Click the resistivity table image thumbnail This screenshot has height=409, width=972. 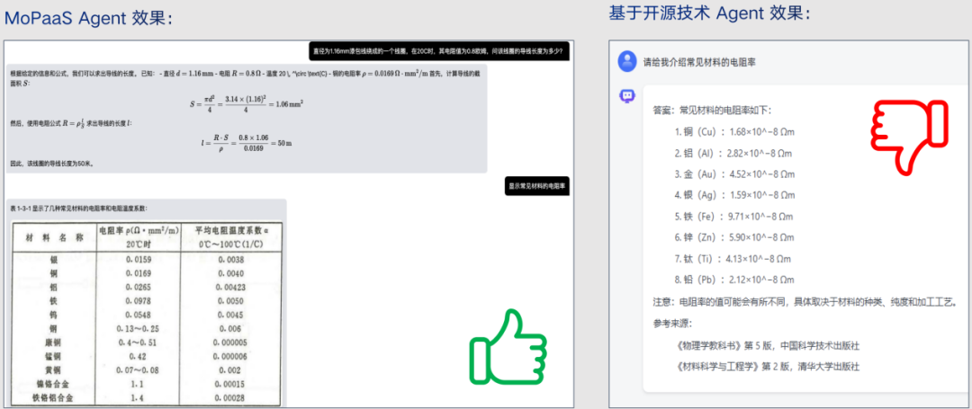(x=147, y=314)
